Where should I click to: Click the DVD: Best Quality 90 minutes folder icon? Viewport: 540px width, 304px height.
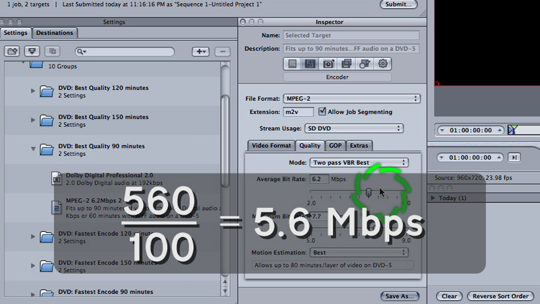coord(46,149)
